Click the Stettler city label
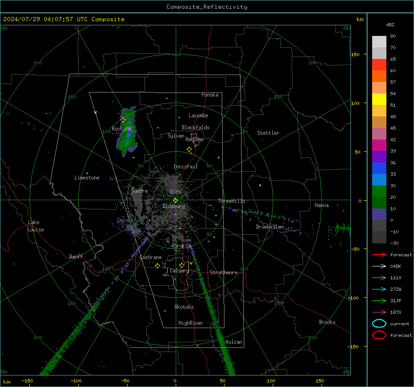 click(x=268, y=133)
